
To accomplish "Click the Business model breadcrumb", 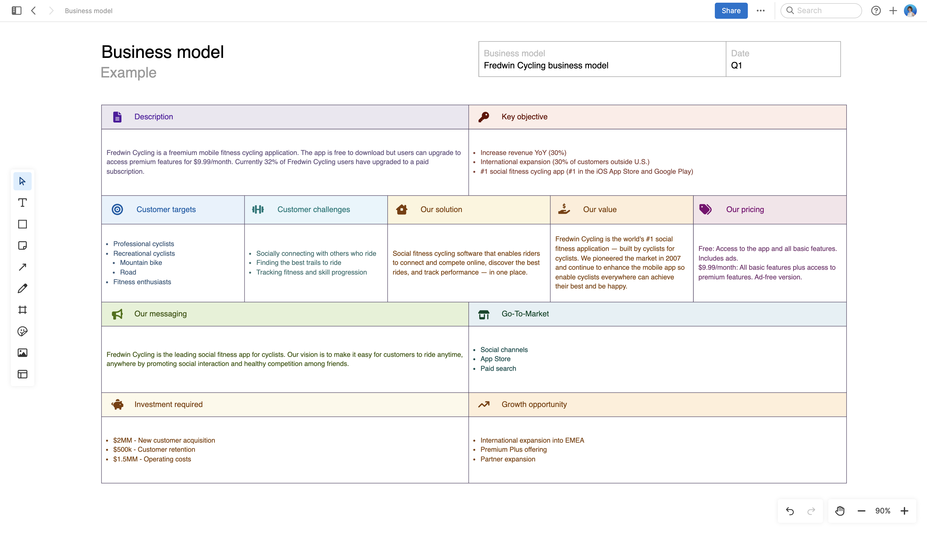I will 88,11.
